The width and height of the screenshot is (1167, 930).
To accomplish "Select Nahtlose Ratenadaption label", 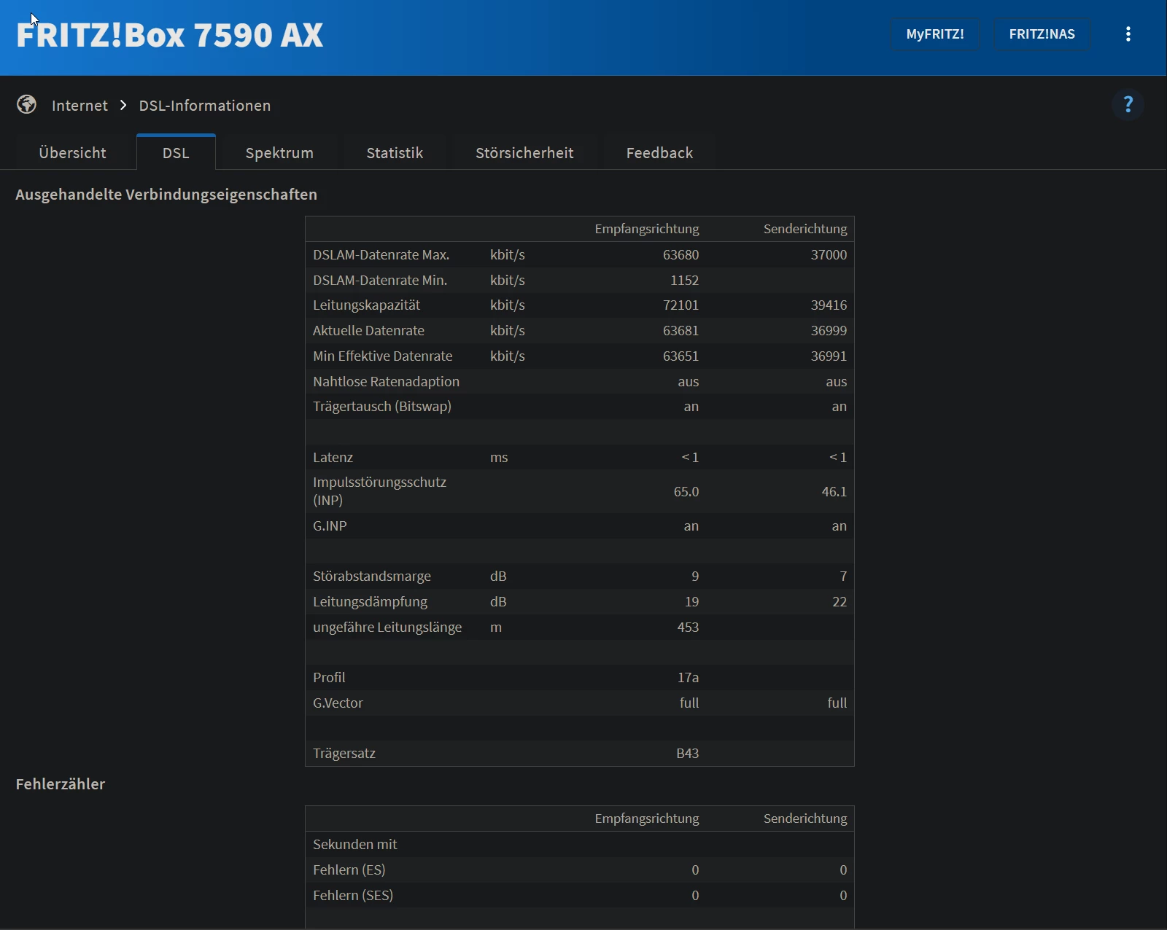I will [386, 382].
